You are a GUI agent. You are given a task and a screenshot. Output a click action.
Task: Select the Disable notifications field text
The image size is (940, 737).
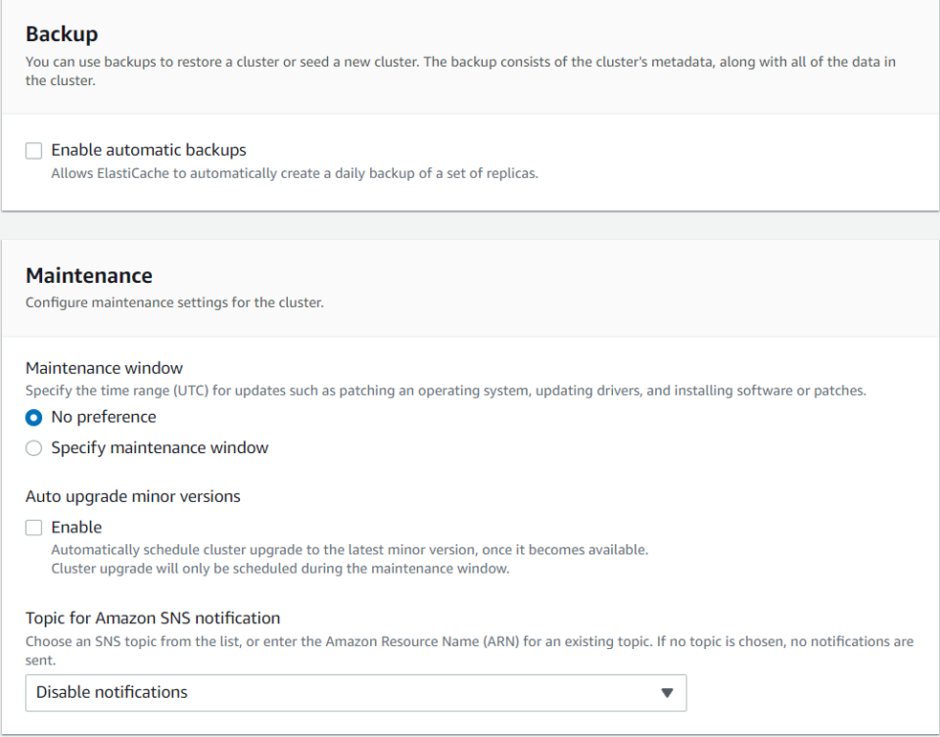tap(111, 692)
